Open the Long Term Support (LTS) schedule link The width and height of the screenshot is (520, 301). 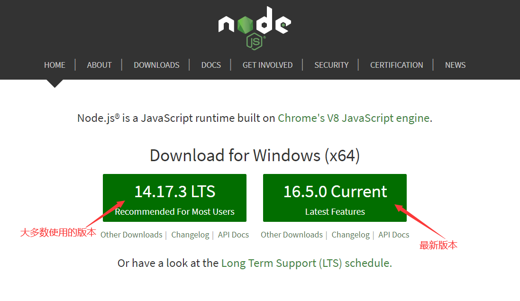point(305,263)
